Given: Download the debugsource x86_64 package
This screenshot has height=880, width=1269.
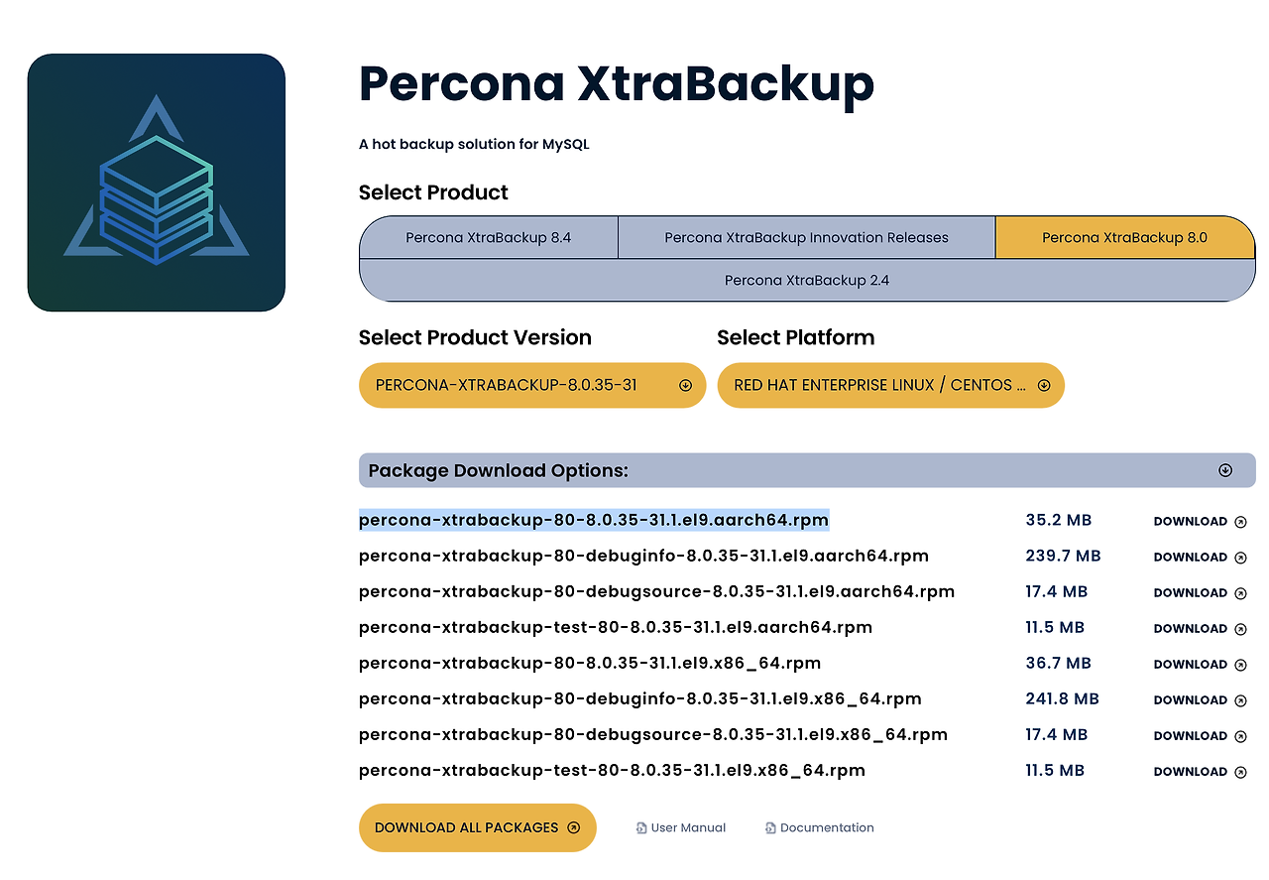Looking at the screenshot, I should (1200, 735).
